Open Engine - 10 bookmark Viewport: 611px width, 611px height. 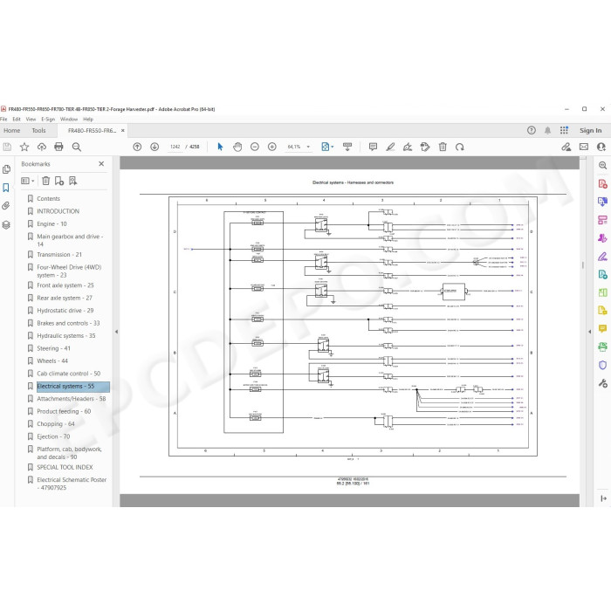tap(51, 224)
